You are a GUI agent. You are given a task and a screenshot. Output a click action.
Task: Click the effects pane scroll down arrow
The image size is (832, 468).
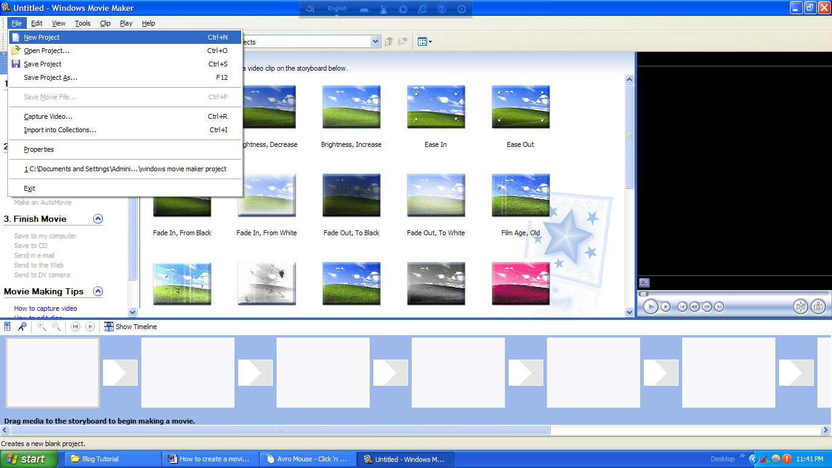click(x=630, y=312)
